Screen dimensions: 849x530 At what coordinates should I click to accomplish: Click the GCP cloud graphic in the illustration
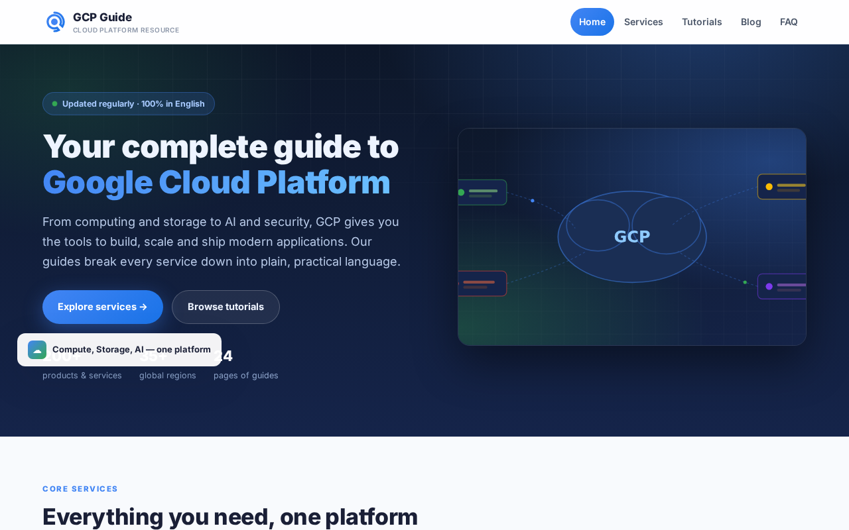coord(632,237)
